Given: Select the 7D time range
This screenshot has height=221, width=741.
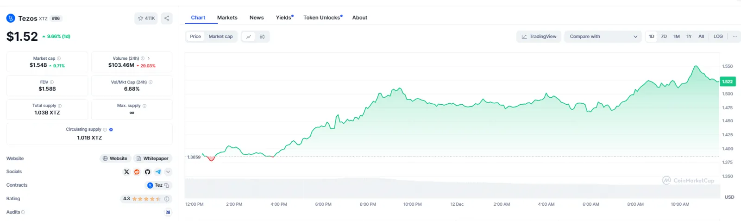Looking at the screenshot, I should (x=664, y=37).
